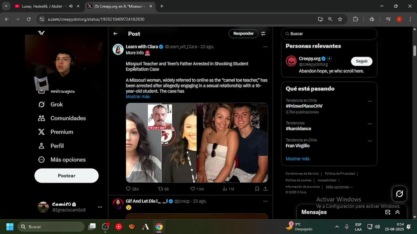Like Learn with Clara's post (1 mil)
The image size is (417, 234).
(x=197, y=189)
